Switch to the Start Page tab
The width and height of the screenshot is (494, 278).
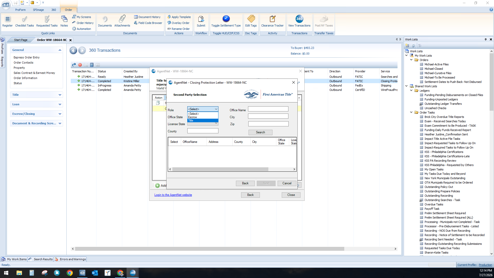tap(21, 40)
